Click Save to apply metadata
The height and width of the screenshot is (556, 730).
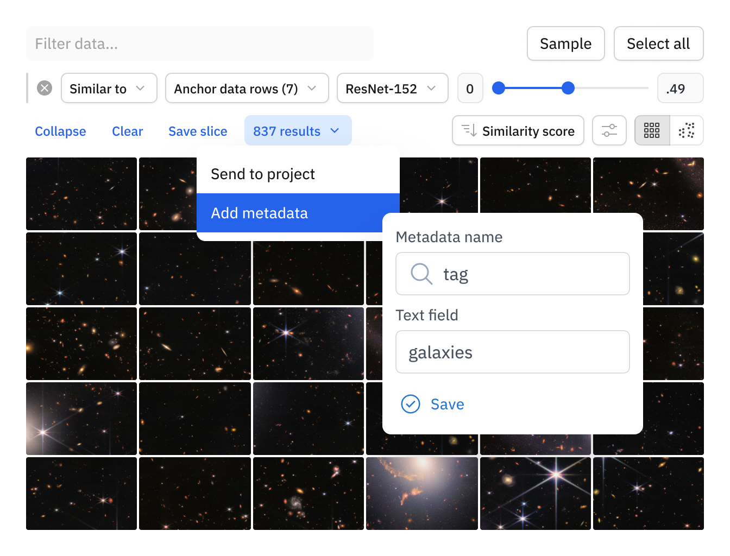click(448, 404)
